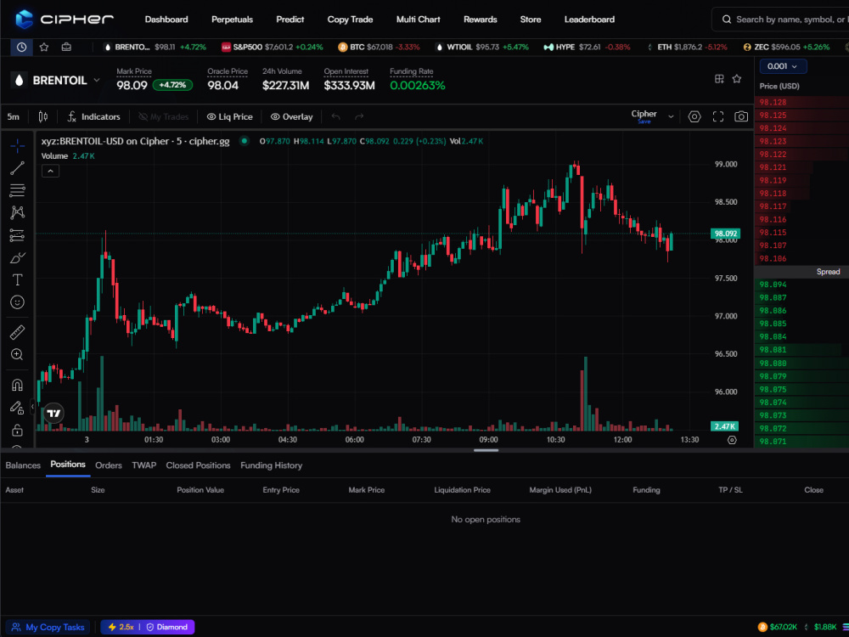Click the market search field
The height and width of the screenshot is (637, 849).
pyautogui.click(x=780, y=20)
